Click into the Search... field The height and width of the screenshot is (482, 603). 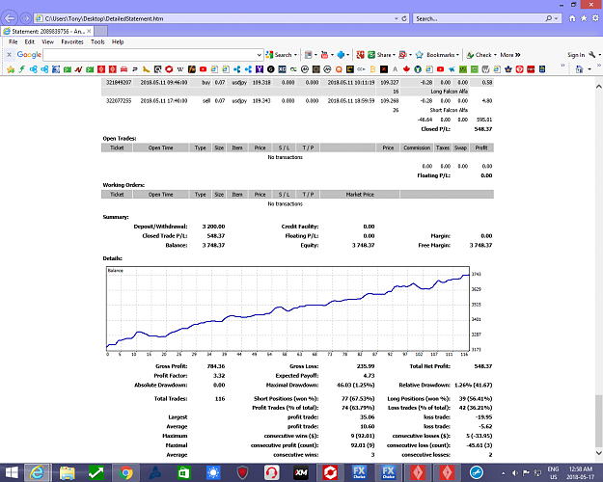[479, 18]
